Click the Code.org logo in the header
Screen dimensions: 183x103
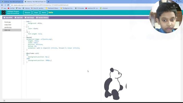[3, 13]
